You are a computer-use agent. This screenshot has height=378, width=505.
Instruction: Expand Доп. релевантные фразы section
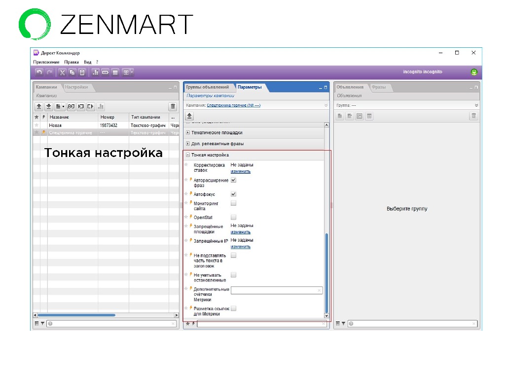pyautogui.click(x=188, y=144)
